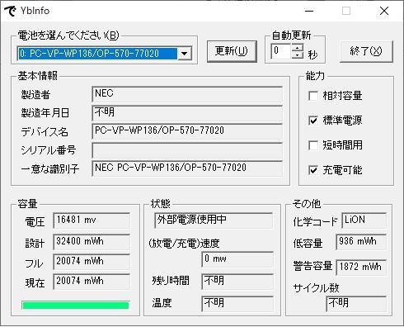The height and width of the screenshot is (327, 404).
Task: Click the 設計 capacity value 32400 mWh
Action: click(92, 242)
